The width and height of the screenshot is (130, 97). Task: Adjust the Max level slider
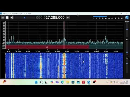(x=127, y=52)
